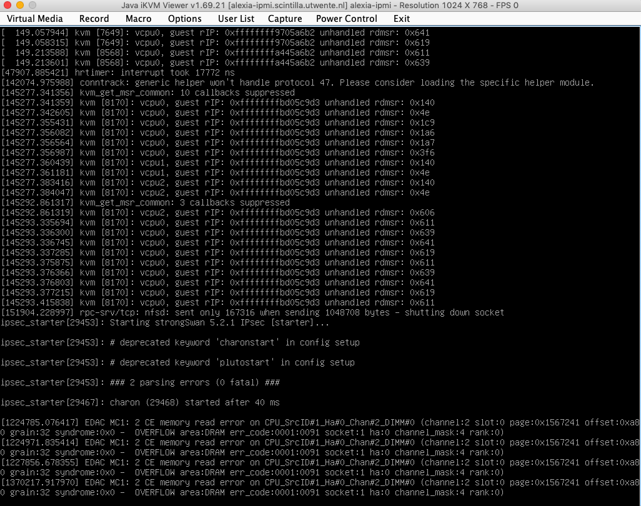
Task: Click the deprecated keyword 'plutostart' line
Action: [177, 362]
